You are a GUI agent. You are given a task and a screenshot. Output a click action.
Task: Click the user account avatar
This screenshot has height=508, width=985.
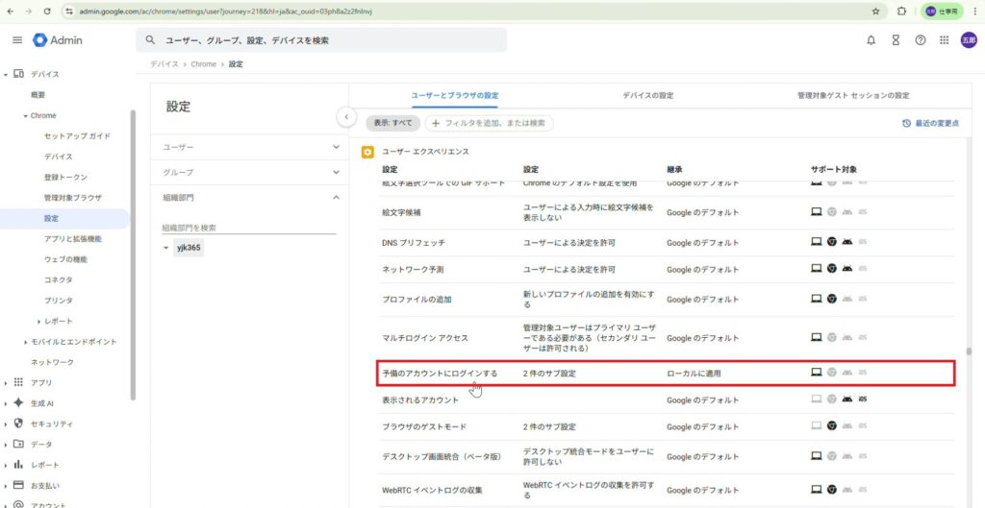tap(969, 39)
